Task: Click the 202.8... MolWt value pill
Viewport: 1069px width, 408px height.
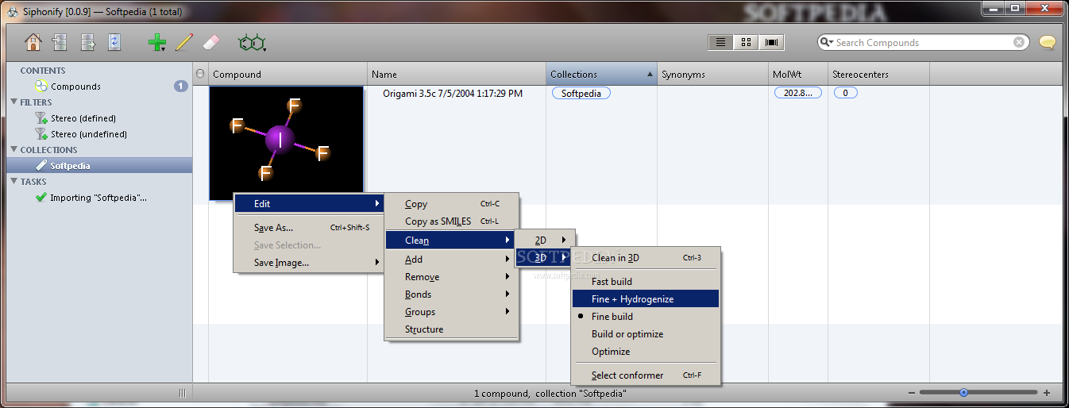Action: click(798, 93)
